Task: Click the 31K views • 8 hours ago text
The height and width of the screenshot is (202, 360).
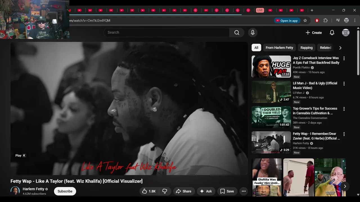Action: click(308, 148)
